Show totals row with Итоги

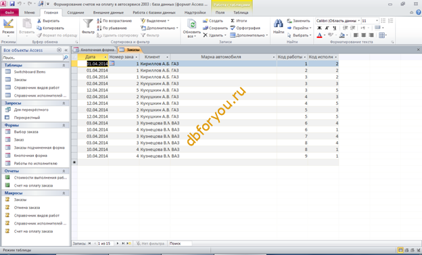click(x=239, y=21)
